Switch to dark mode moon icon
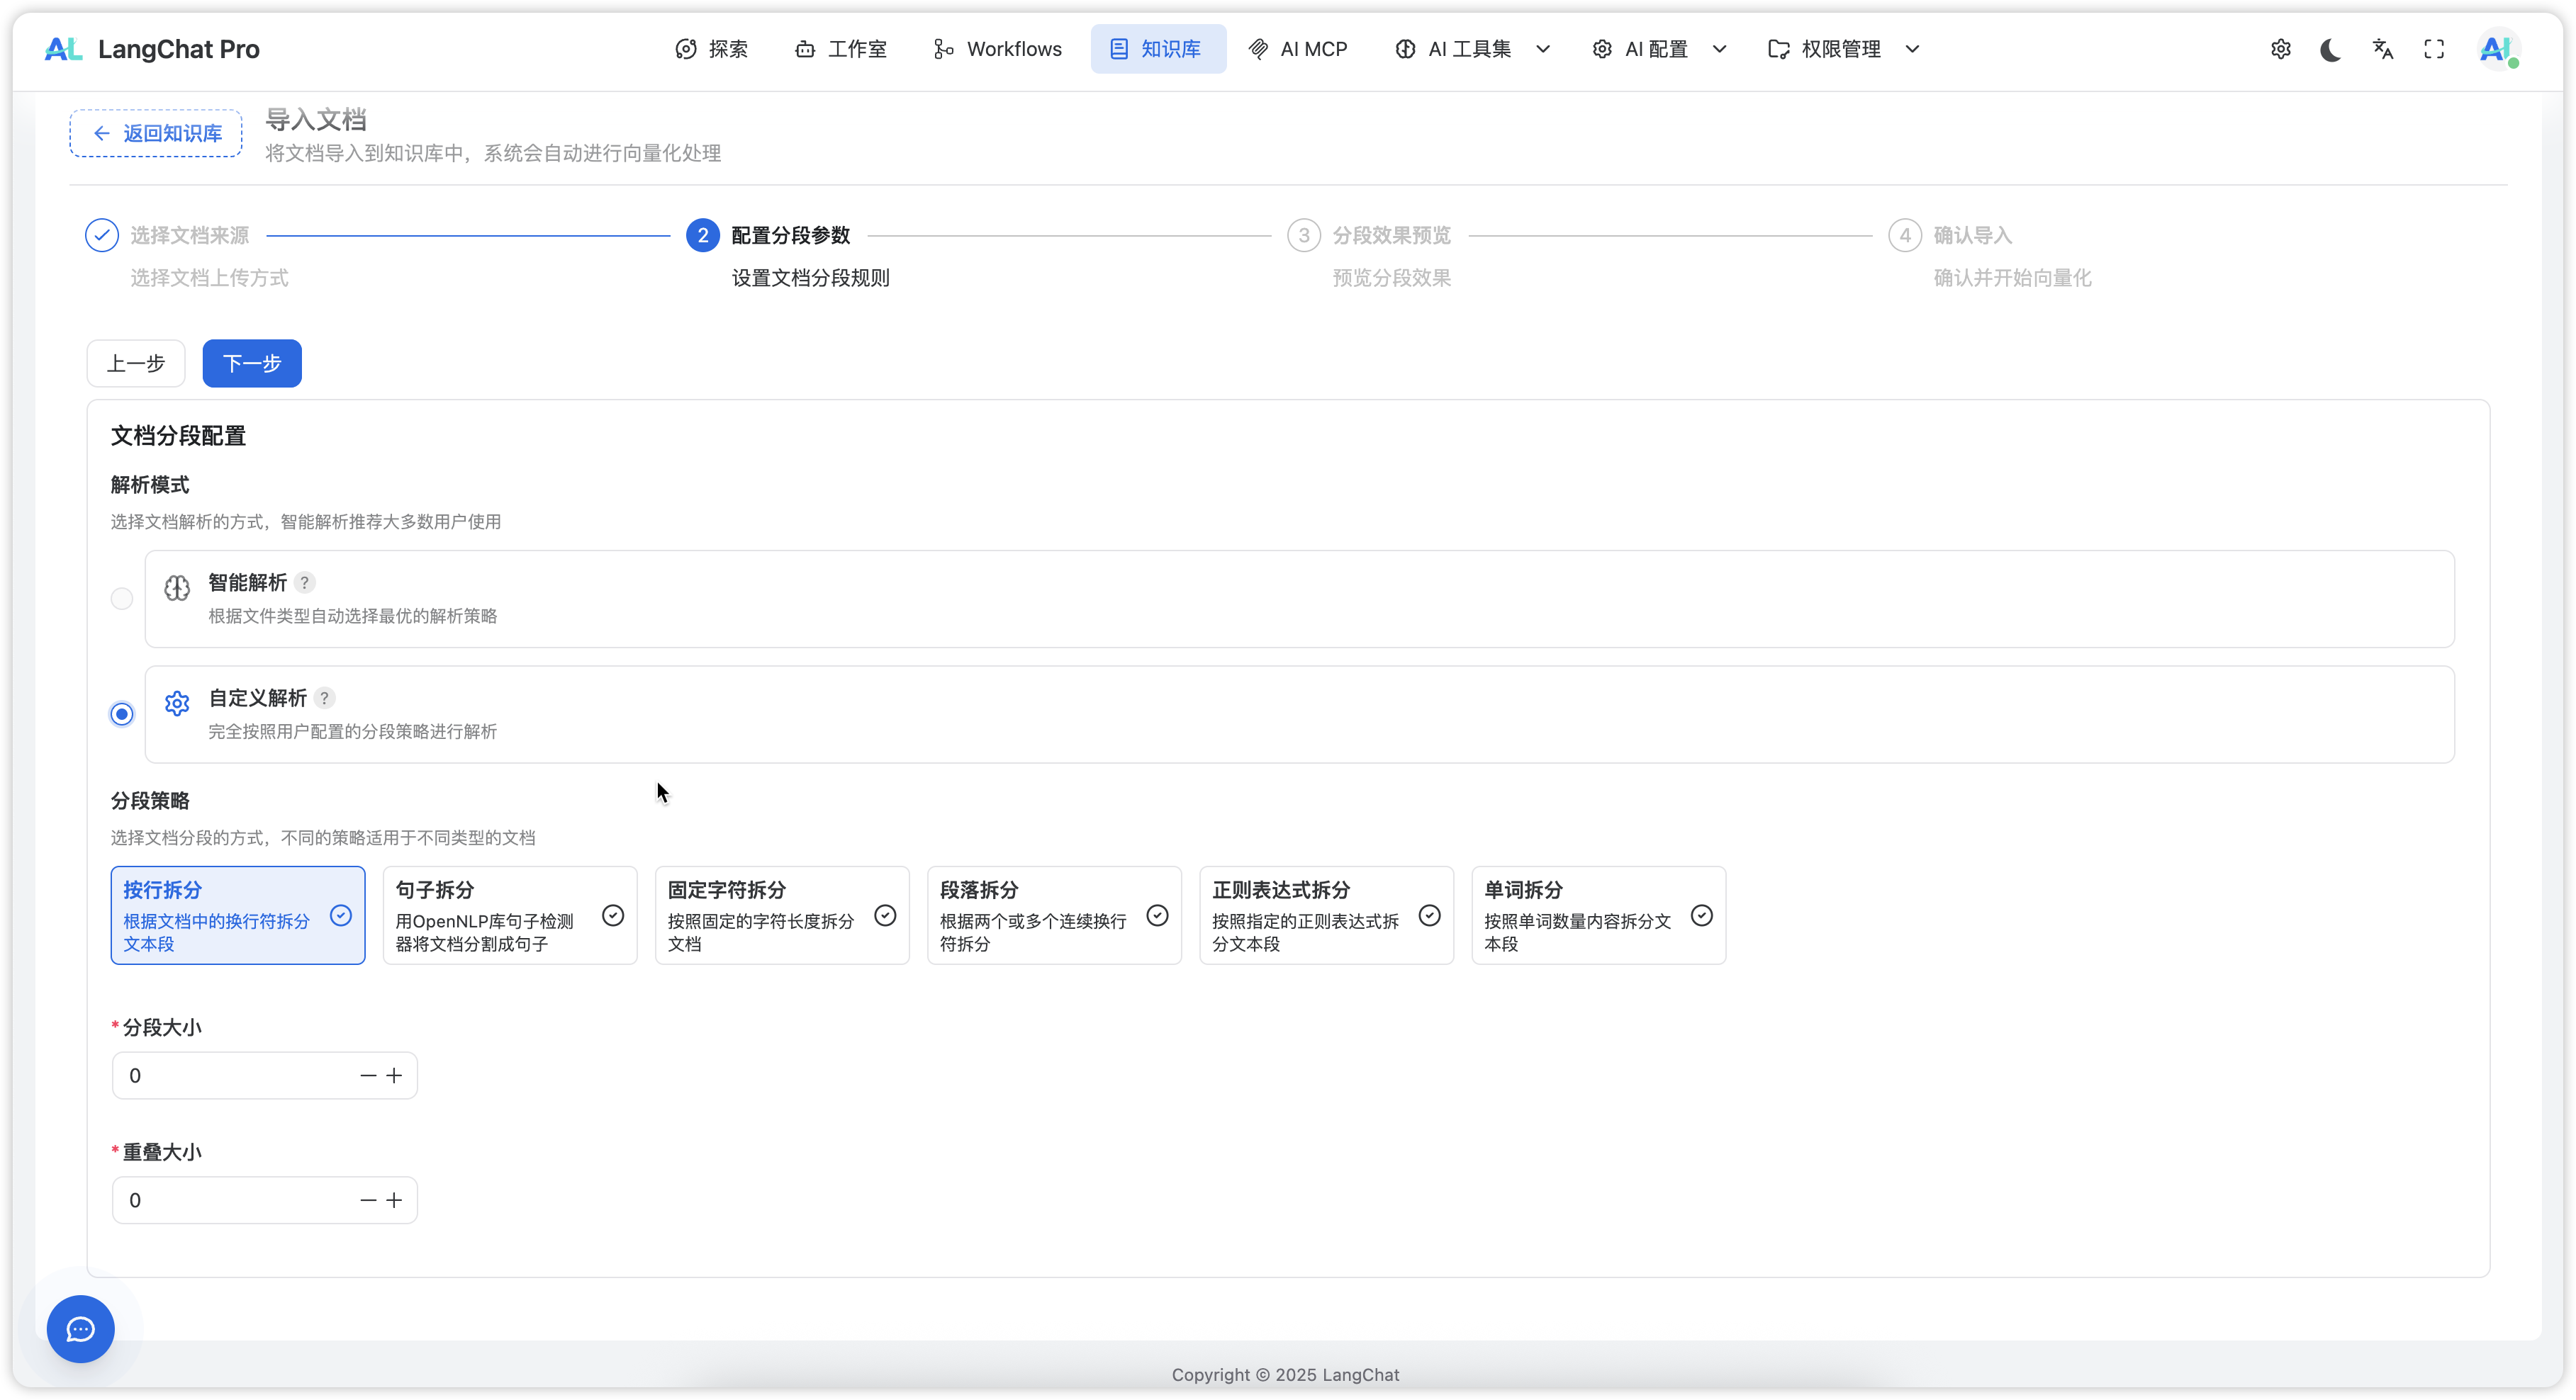This screenshot has width=2576, height=1400. (x=2331, y=49)
